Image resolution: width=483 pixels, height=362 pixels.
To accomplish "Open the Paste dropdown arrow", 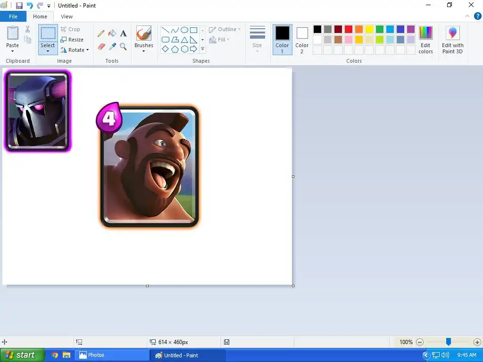I will (13, 51).
